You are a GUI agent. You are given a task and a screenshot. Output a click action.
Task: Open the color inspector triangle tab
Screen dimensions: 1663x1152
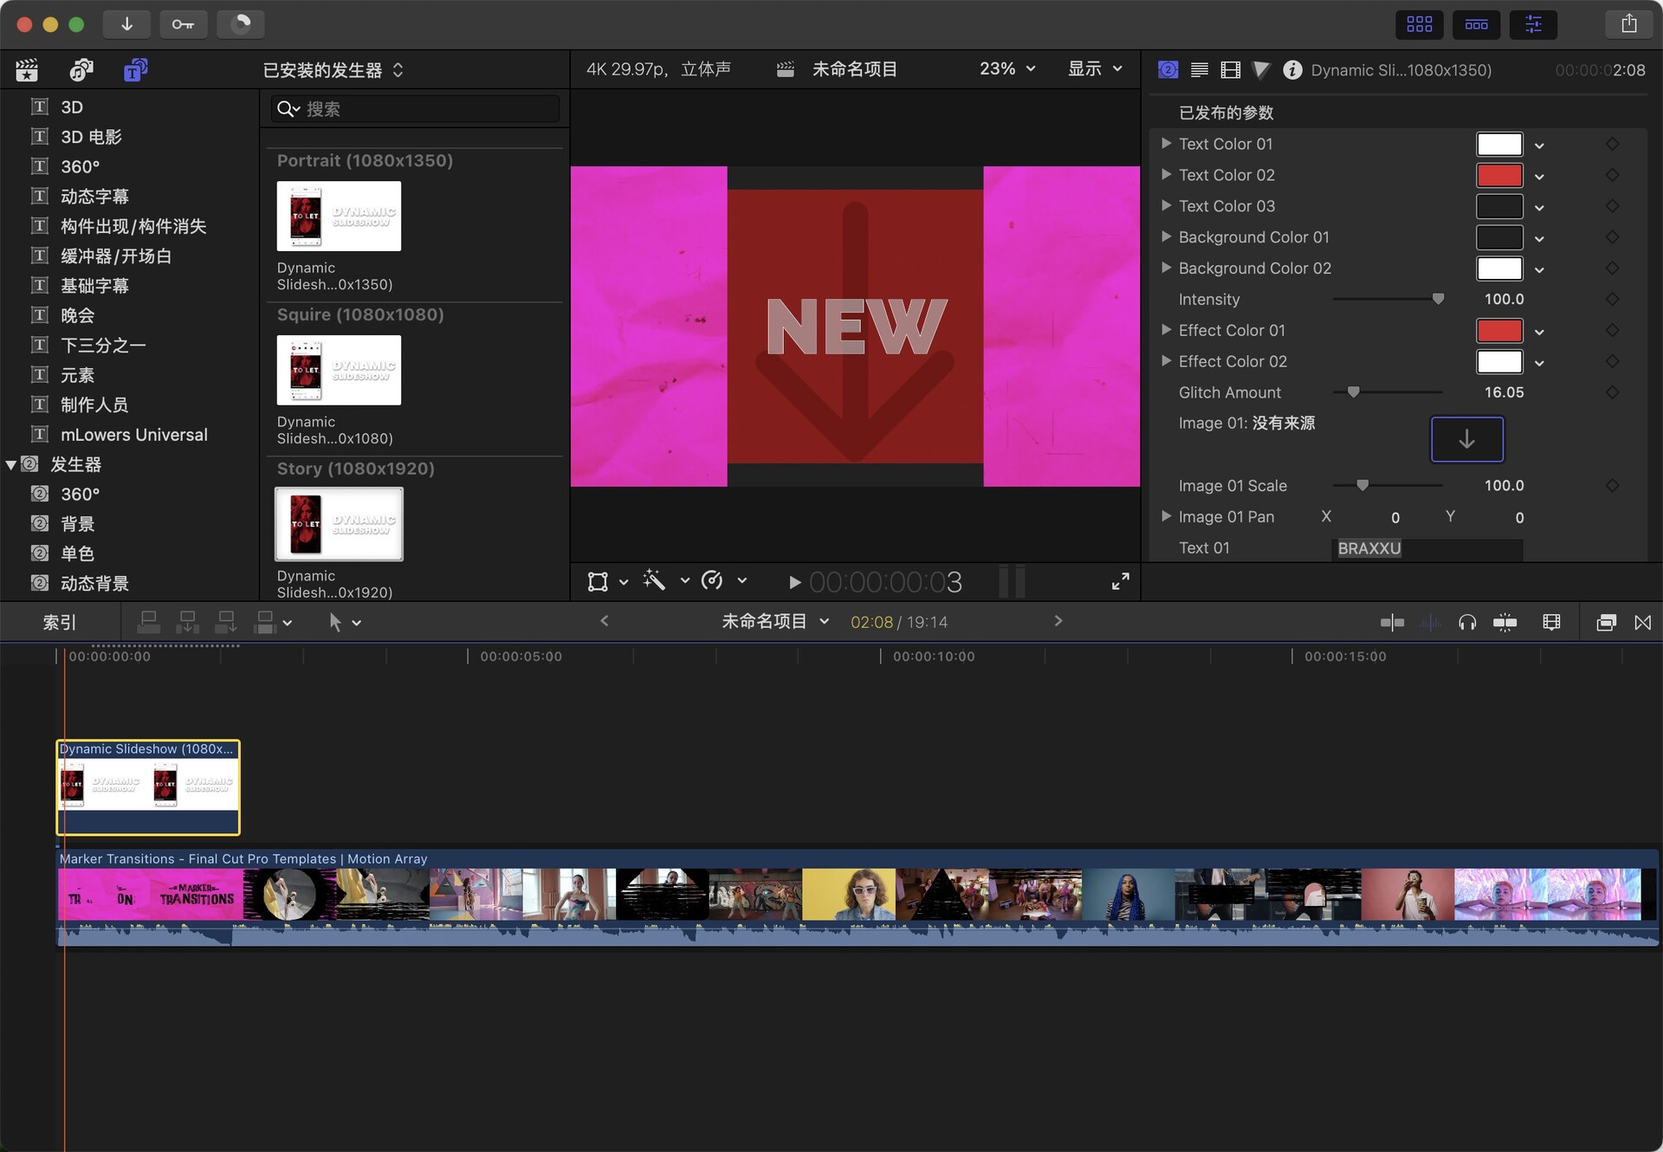(x=1261, y=70)
